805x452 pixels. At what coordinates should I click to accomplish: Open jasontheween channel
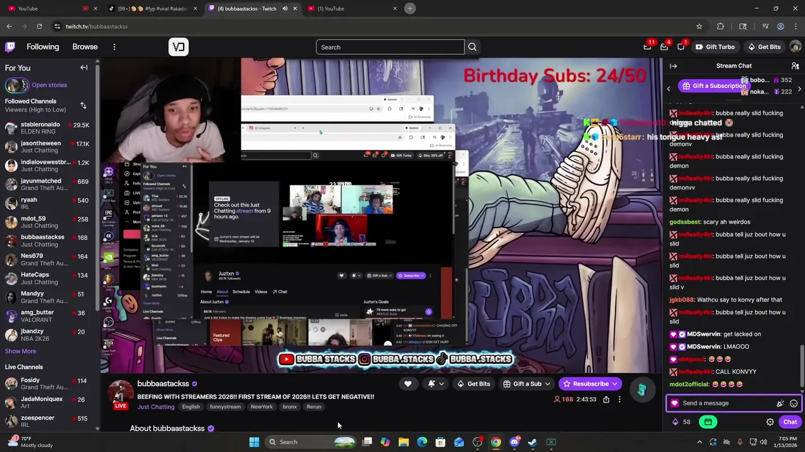[x=47, y=146]
